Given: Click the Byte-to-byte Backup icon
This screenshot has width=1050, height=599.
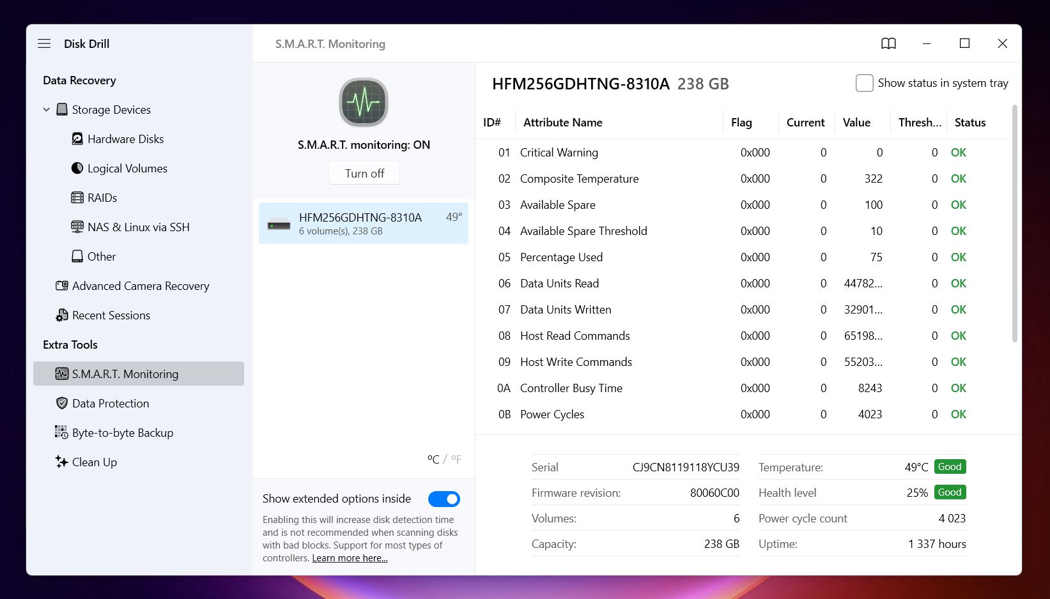Looking at the screenshot, I should (61, 432).
